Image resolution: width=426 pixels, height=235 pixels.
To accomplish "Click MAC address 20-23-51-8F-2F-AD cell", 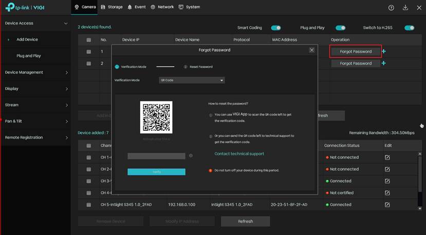I will 289,205.
